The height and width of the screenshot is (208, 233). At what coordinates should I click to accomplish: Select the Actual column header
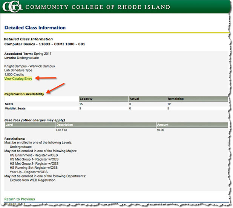click(135, 99)
